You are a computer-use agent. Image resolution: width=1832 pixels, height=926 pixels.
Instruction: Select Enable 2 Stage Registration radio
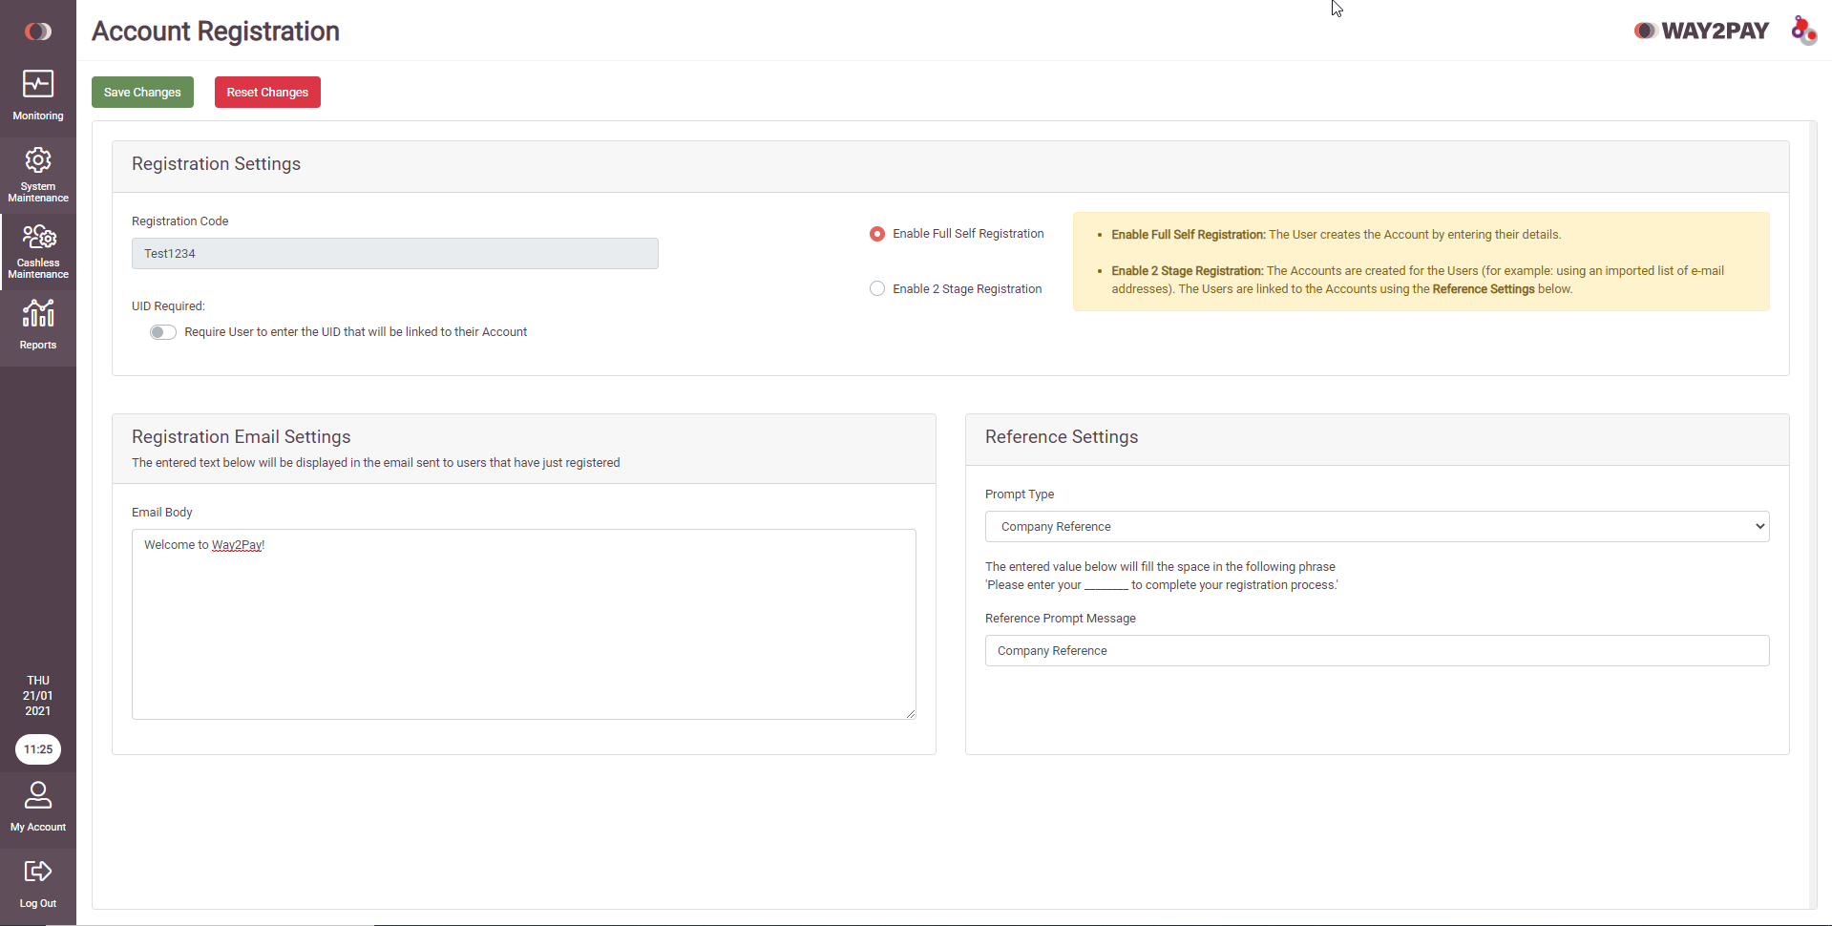tap(877, 288)
